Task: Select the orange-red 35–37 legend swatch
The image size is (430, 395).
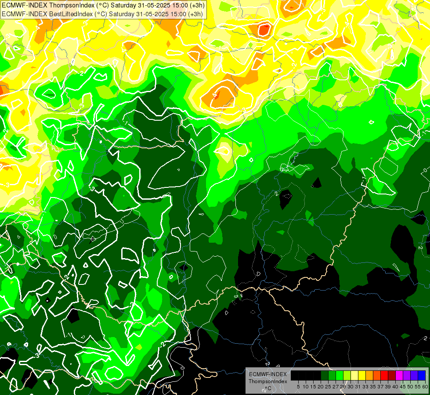Action: 377,375
